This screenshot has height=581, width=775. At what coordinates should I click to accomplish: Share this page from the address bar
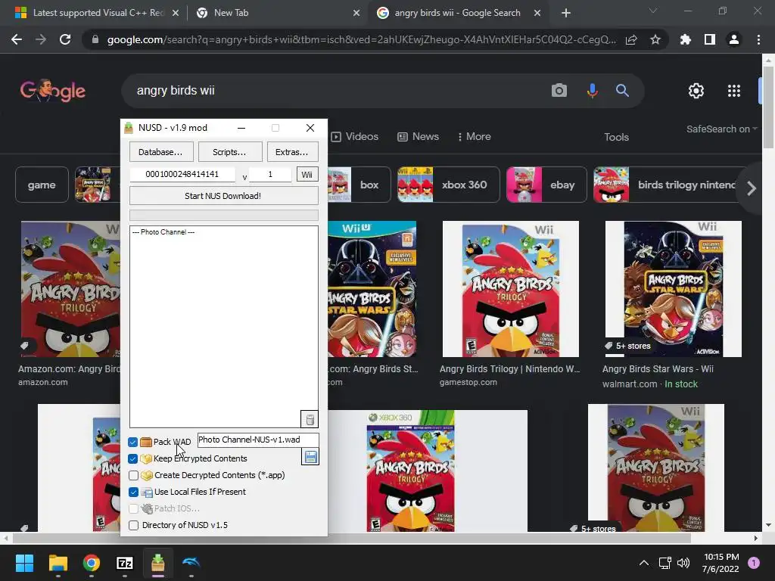[631, 39]
